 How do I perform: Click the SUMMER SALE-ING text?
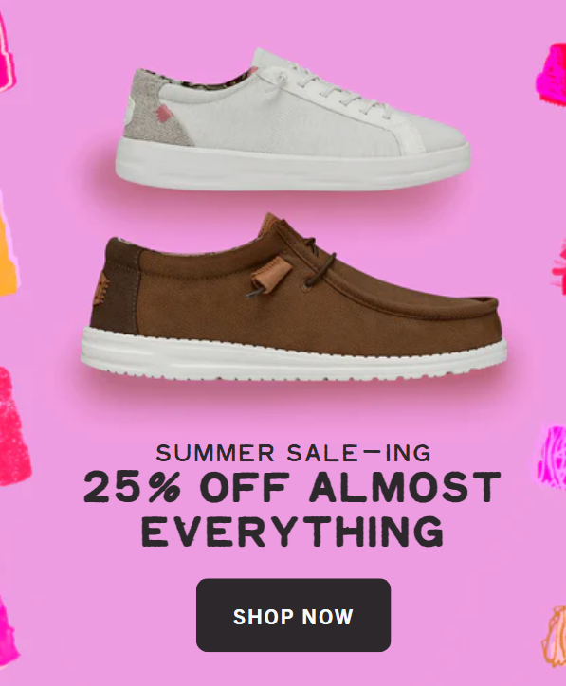click(x=293, y=453)
